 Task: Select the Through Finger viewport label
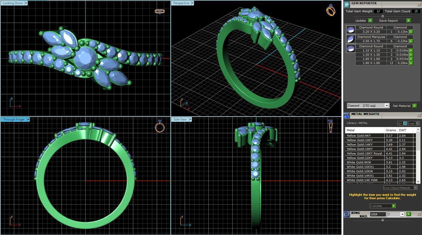click(14, 119)
